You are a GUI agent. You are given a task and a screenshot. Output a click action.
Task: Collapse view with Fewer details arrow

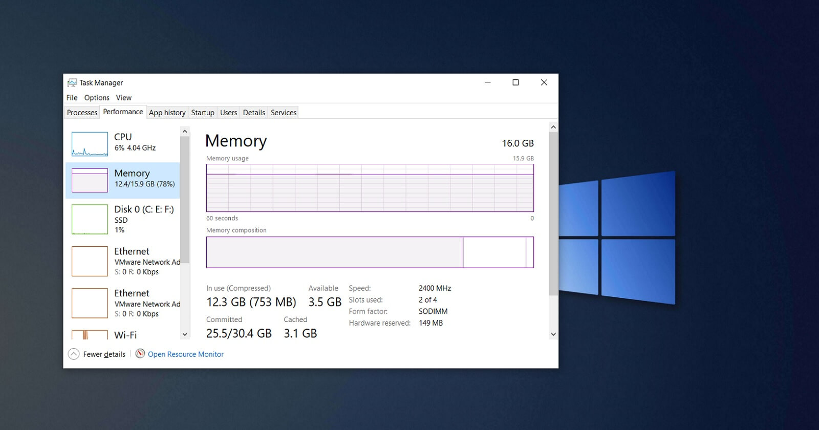[x=74, y=354]
